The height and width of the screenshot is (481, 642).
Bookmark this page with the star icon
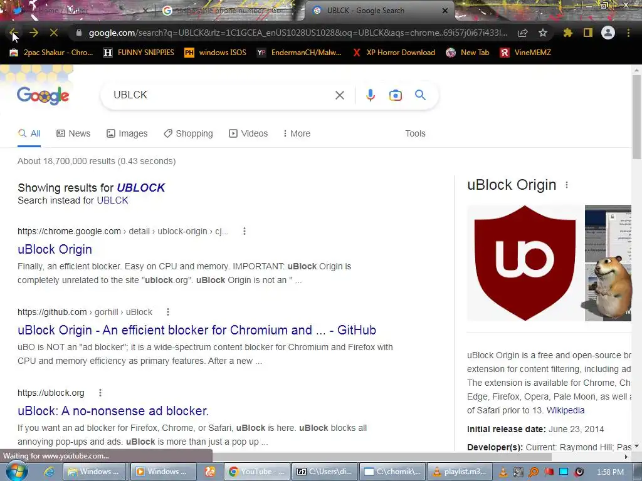click(x=543, y=33)
